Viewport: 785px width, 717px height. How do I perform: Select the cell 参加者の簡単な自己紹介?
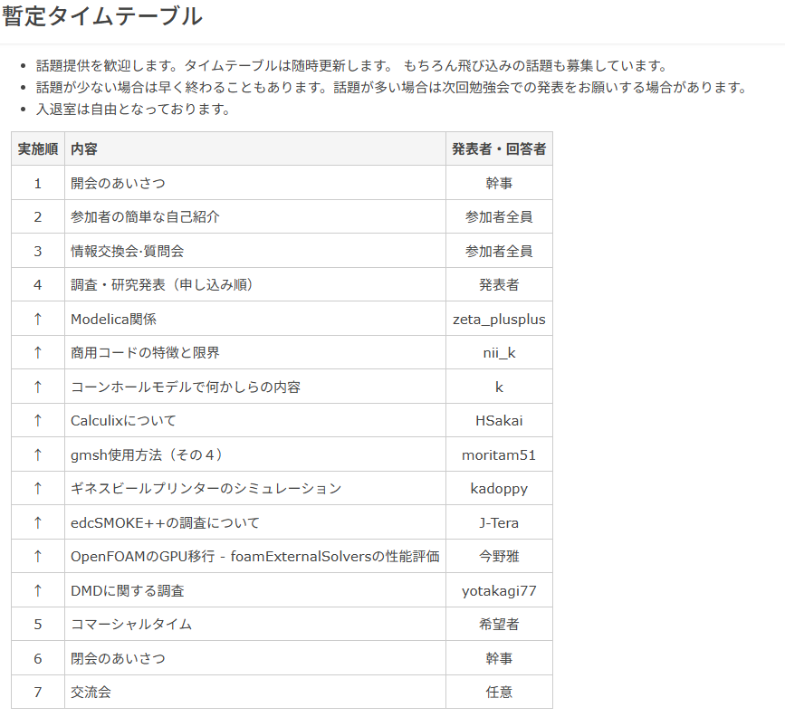point(255,216)
